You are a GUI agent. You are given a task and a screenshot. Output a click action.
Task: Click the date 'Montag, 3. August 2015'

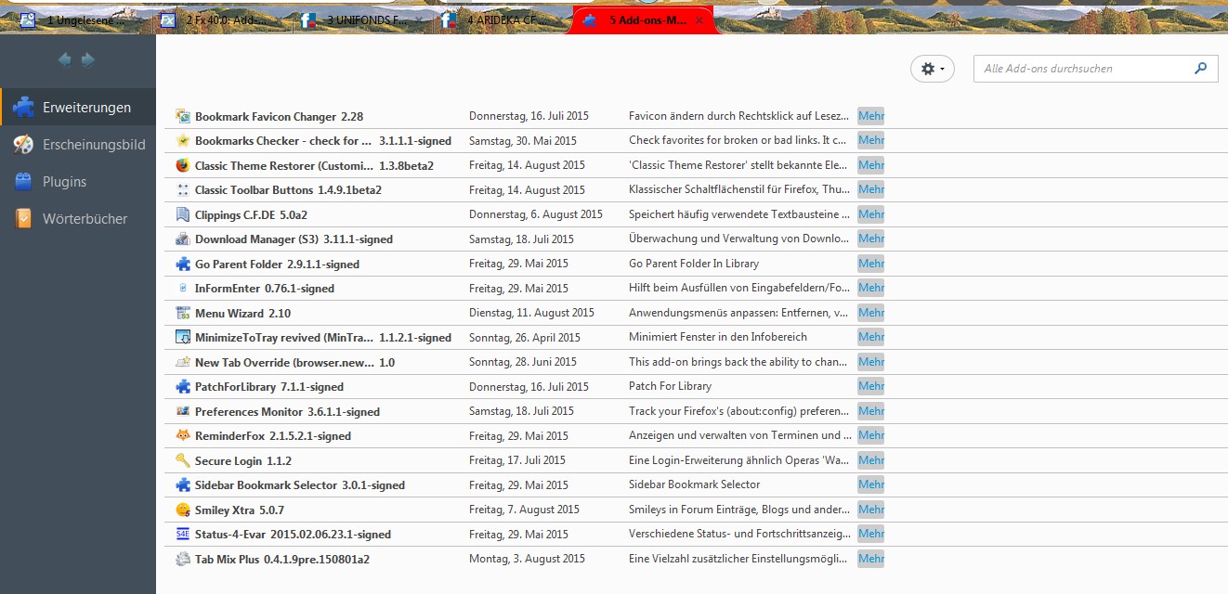tap(527, 559)
